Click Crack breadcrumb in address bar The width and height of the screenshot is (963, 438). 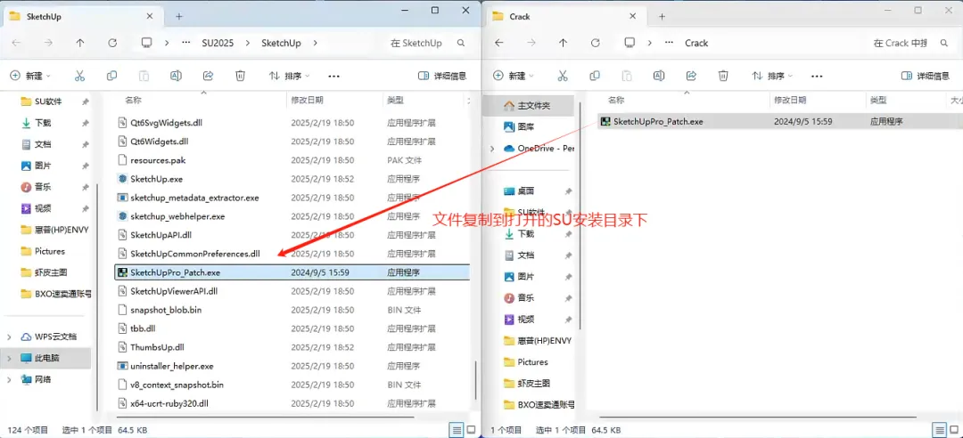pos(696,43)
